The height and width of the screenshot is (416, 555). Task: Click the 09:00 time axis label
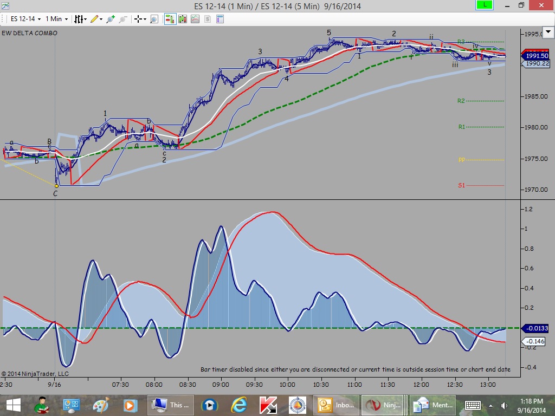point(221,385)
